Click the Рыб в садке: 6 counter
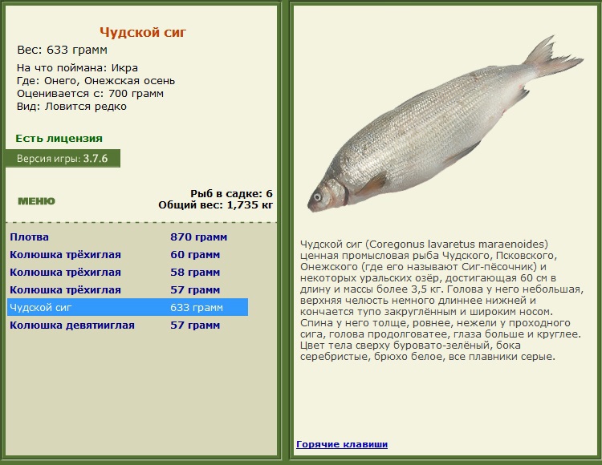 231,193
